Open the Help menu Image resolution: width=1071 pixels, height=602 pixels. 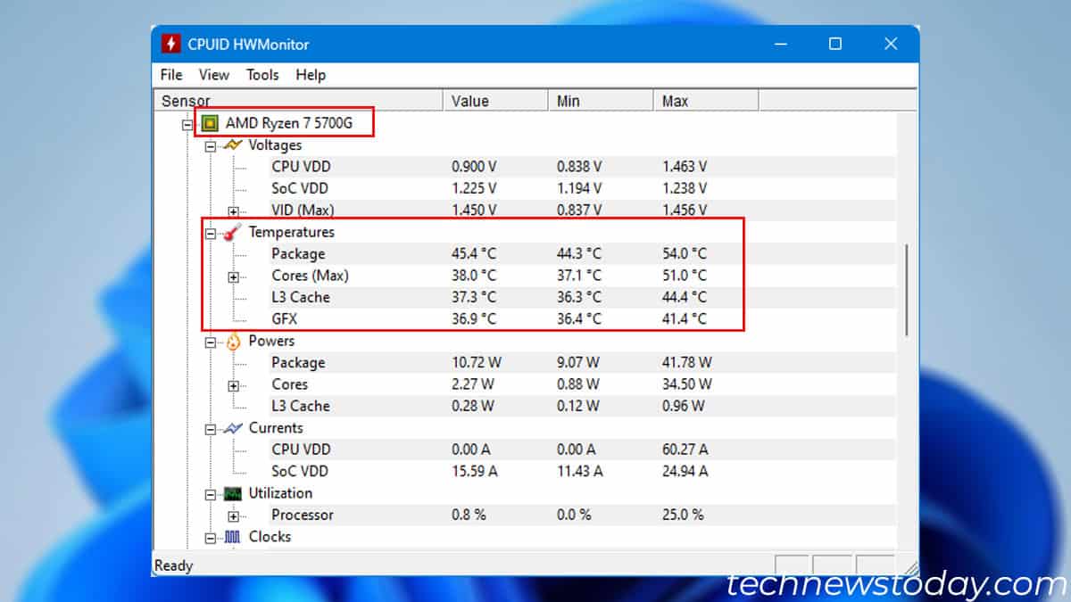pyautogui.click(x=310, y=75)
